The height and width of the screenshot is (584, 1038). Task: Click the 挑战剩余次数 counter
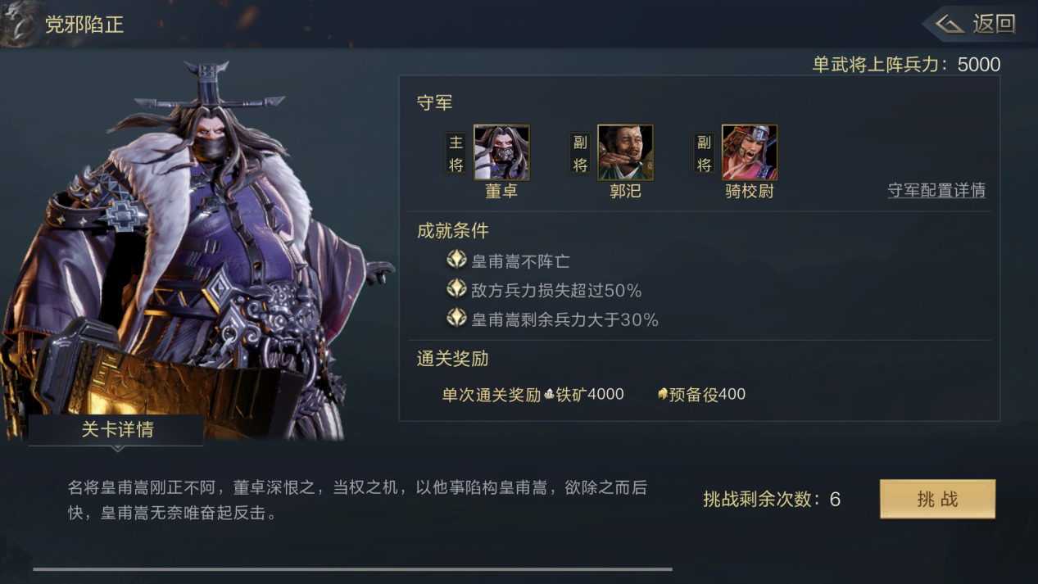click(x=772, y=499)
